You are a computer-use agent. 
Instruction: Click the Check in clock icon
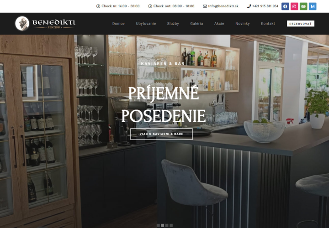pyautogui.click(x=98, y=6)
